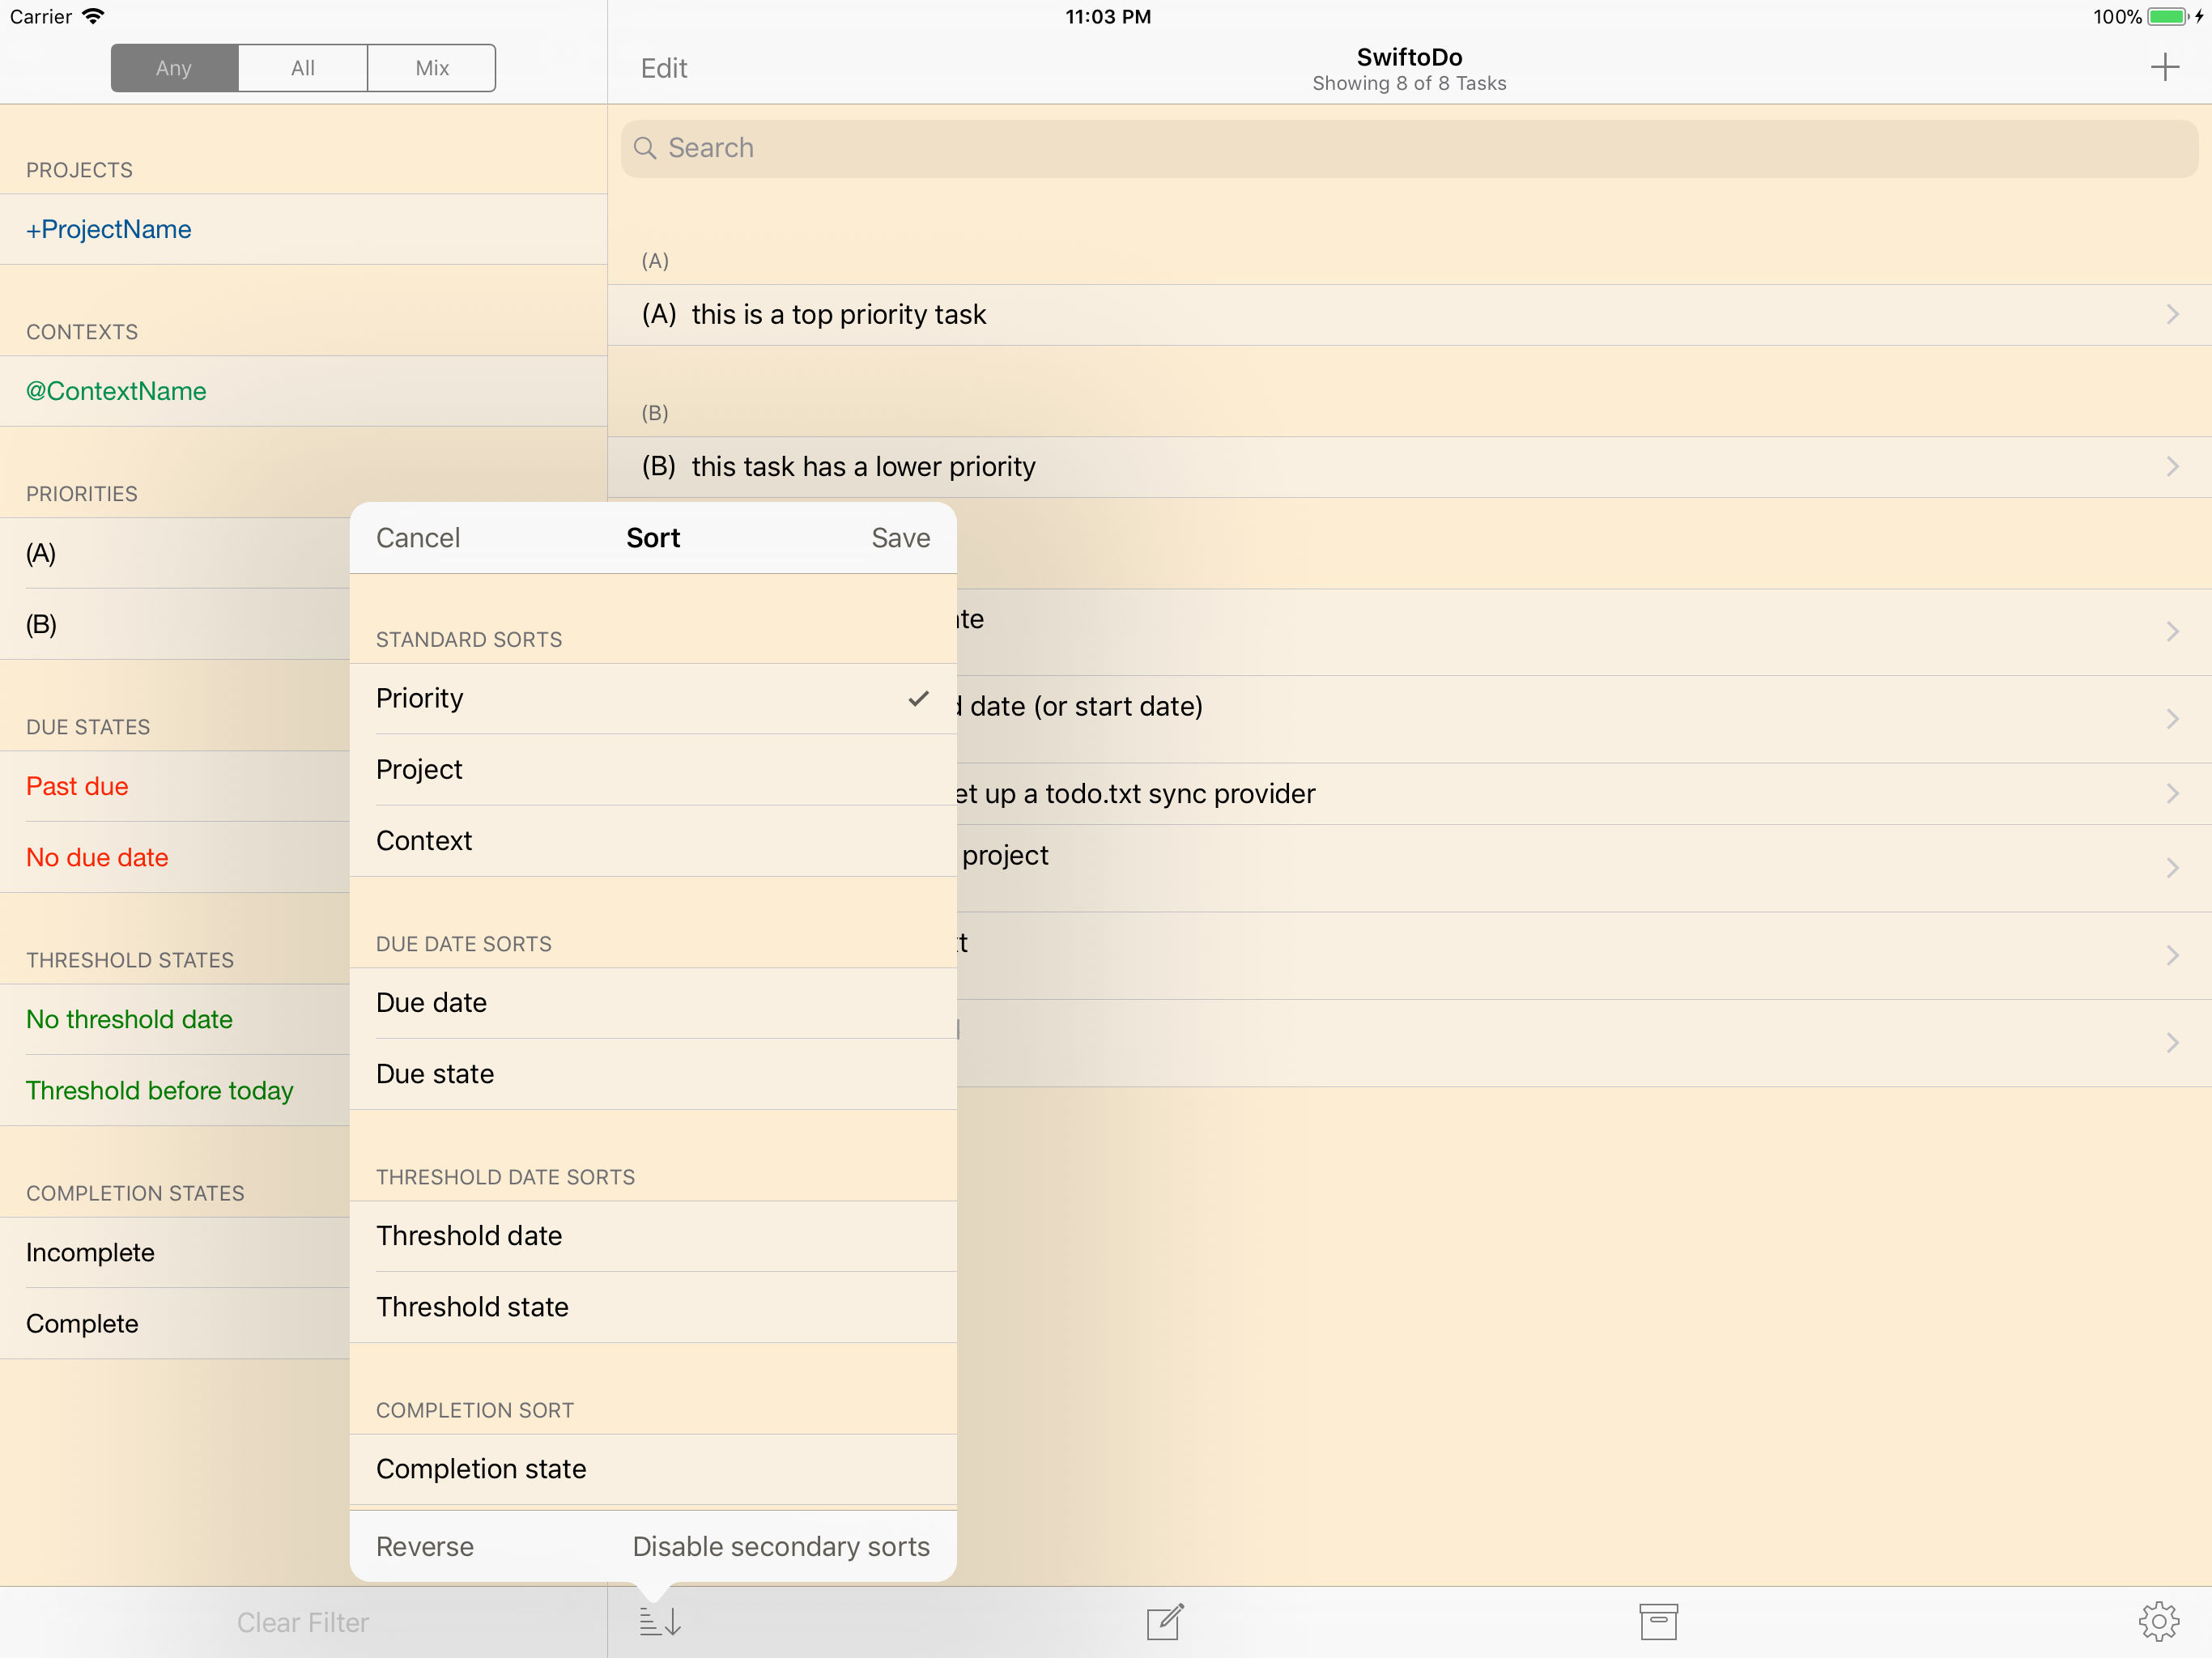The width and height of the screenshot is (2212, 1658).
Task: Filter by priority (B) in sidebar
Action: point(175,624)
